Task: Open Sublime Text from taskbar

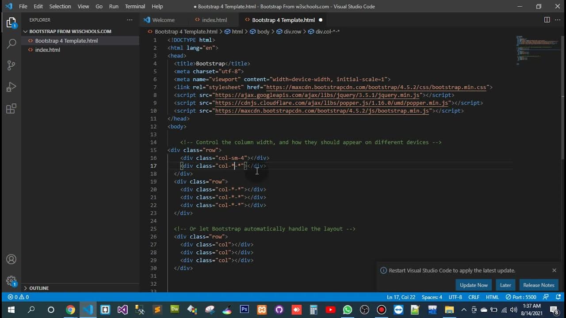Action: coord(157,310)
